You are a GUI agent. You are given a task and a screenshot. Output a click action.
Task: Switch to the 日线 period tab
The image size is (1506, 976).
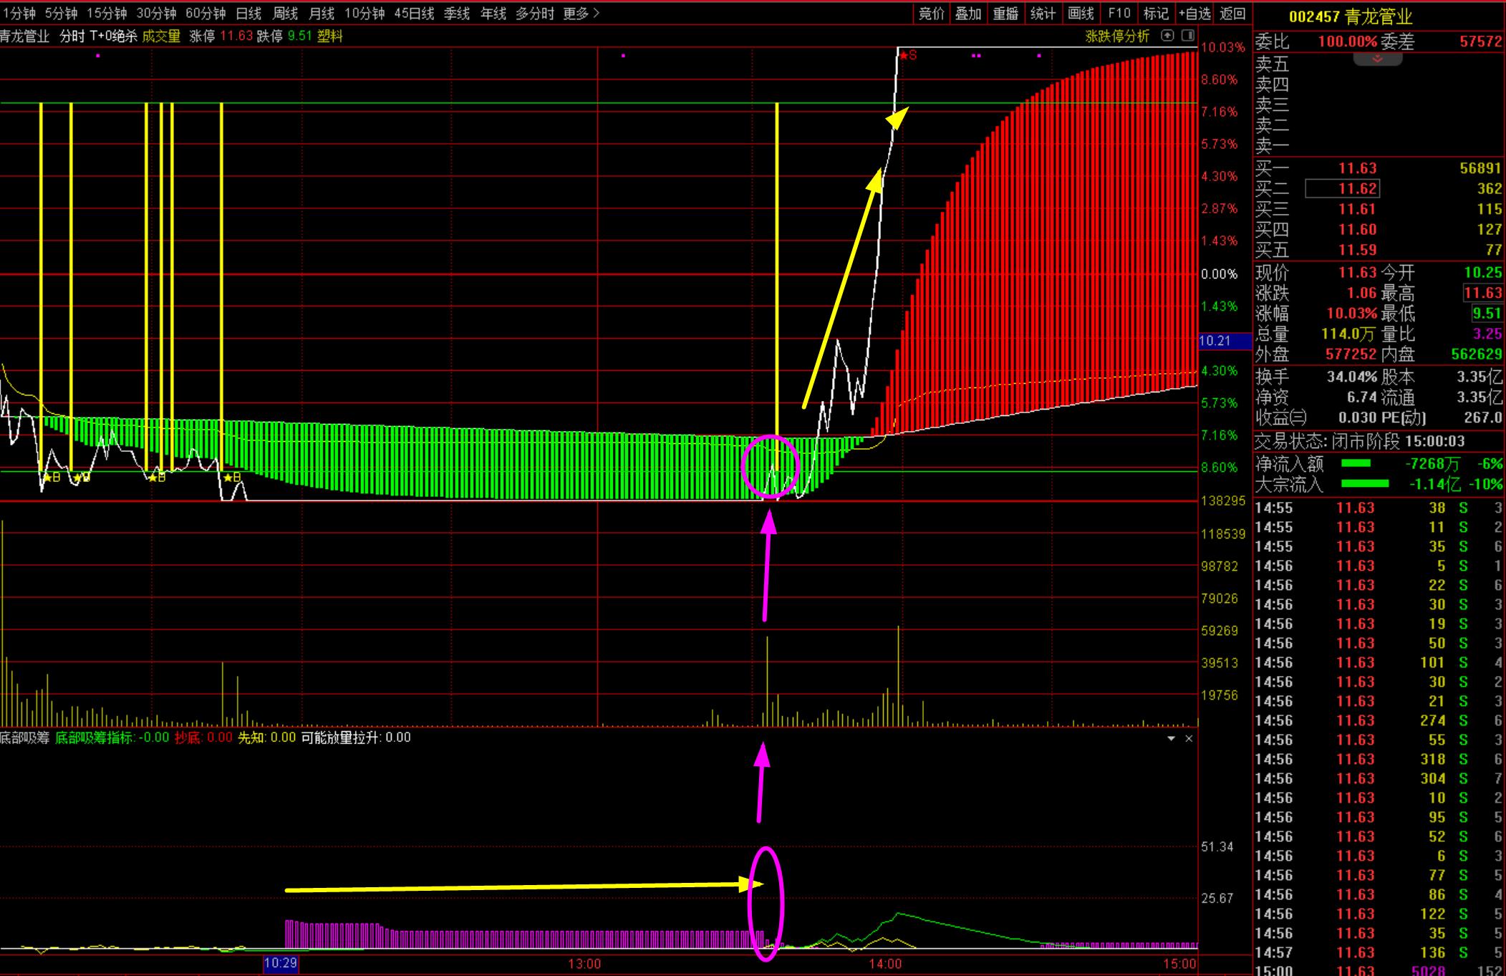point(248,14)
